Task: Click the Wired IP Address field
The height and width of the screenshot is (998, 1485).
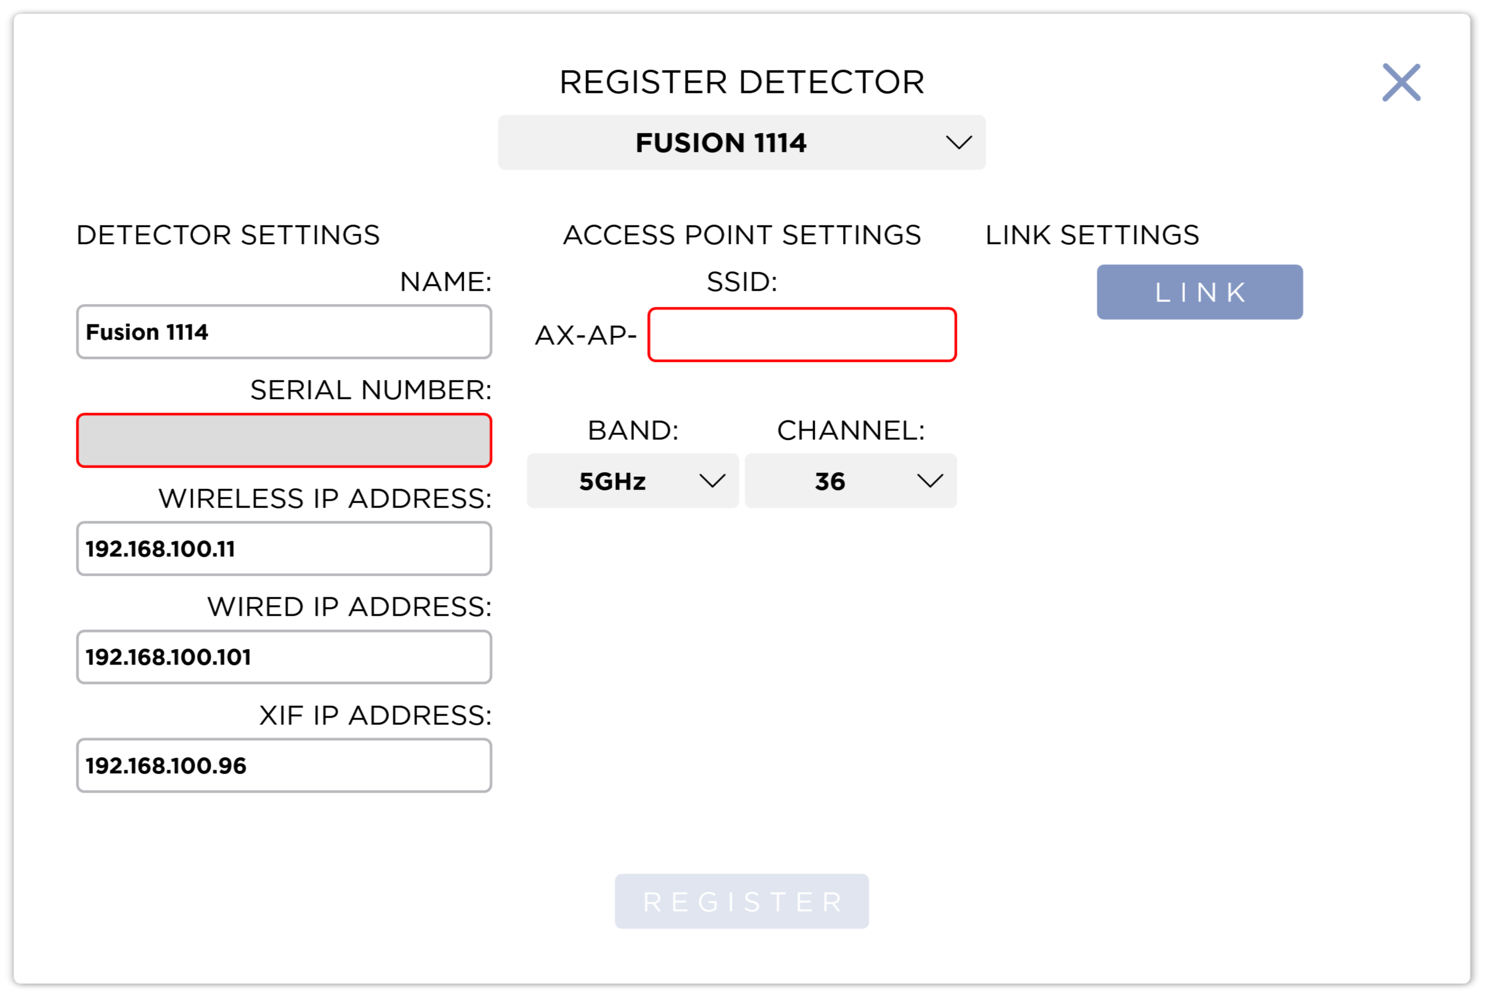Action: point(284,657)
